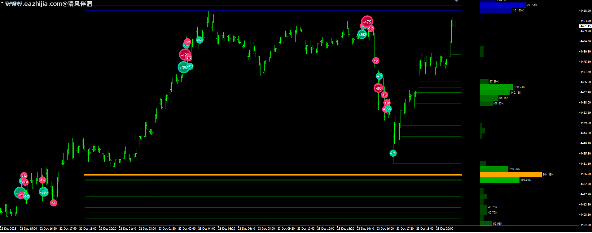Click the 23 Dec 04:00 time label
592x233 pixels.
tap(207, 229)
